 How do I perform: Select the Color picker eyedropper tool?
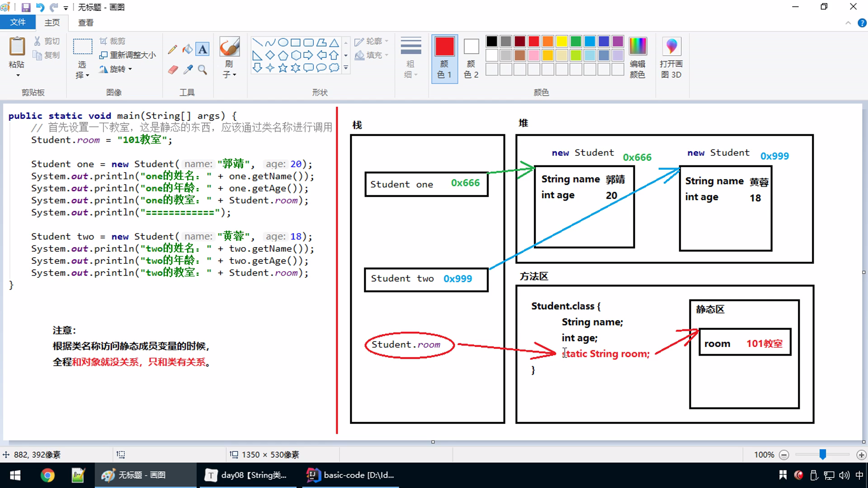188,70
